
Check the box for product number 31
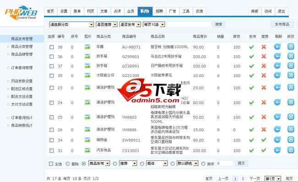click(51, 150)
